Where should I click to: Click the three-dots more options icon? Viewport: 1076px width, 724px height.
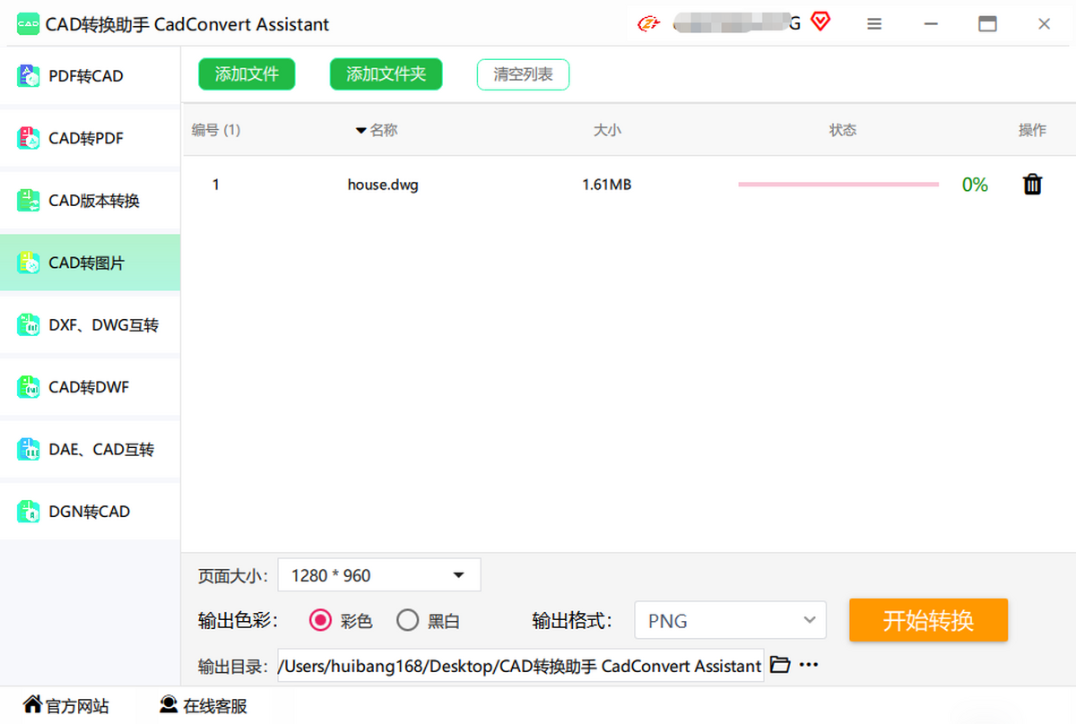(x=809, y=665)
